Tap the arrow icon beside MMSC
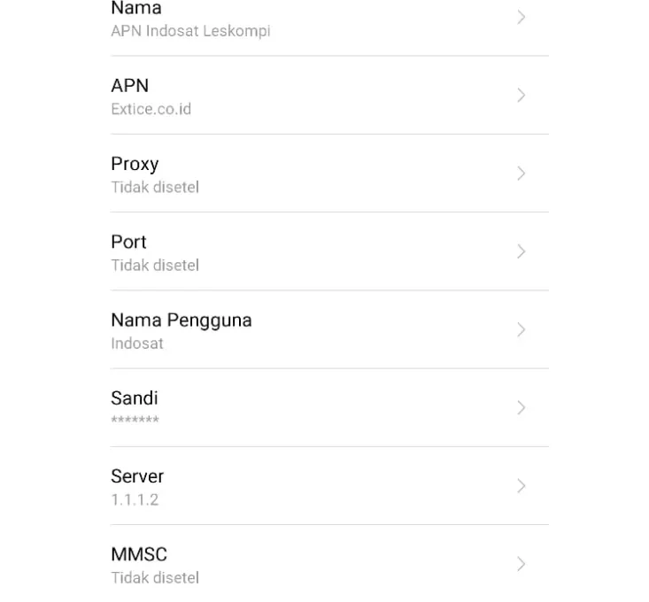 click(x=522, y=564)
